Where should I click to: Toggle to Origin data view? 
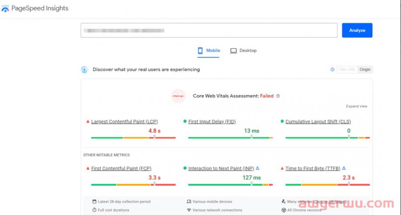[x=365, y=70]
